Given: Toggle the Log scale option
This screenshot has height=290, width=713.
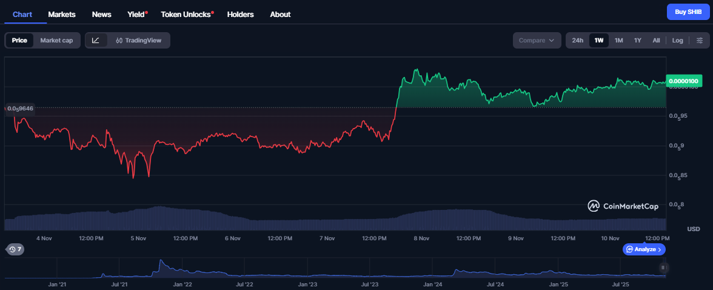Looking at the screenshot, I should [677, 41].
